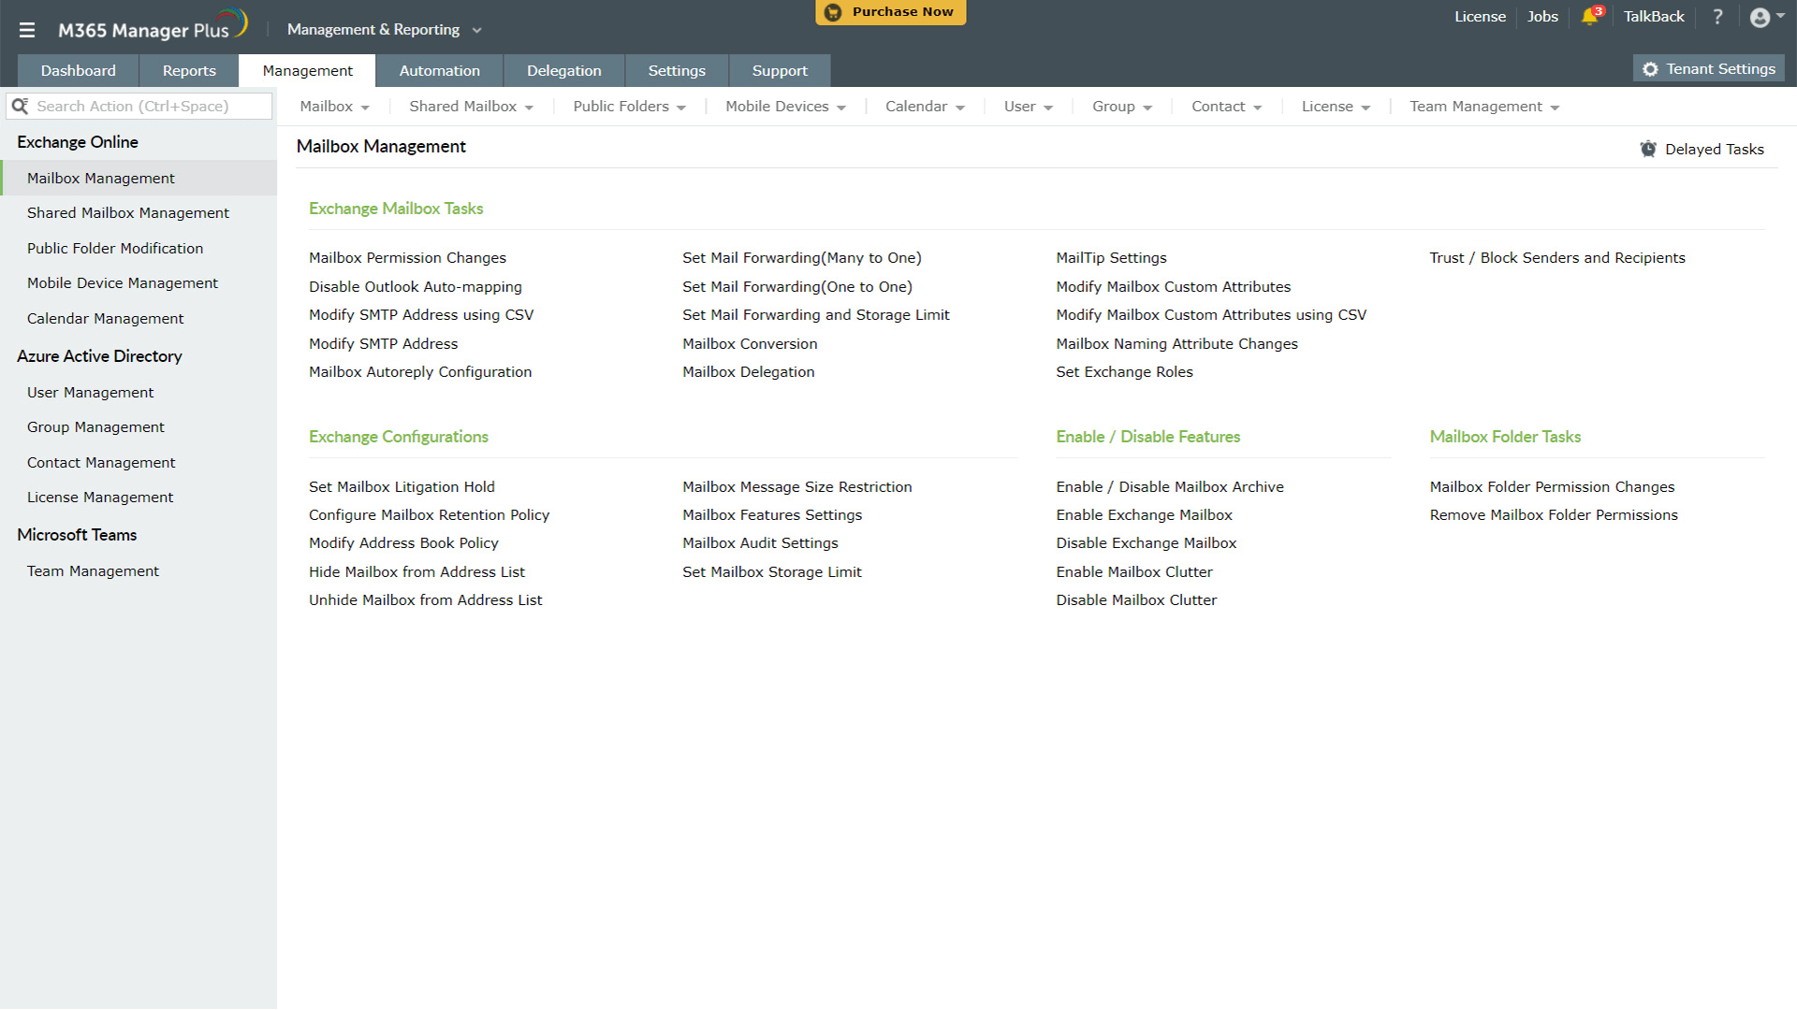Image resolution: width=1797 pixels, height=1010 pixels.
Task: Open the hamburger navigation menu
Action: pos(27,29)
